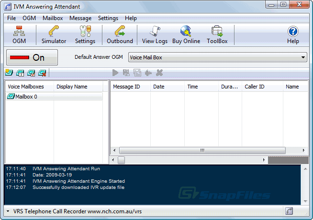
Task: Delete mailbox using red X mailbox icon
Action: click(42, 73)
